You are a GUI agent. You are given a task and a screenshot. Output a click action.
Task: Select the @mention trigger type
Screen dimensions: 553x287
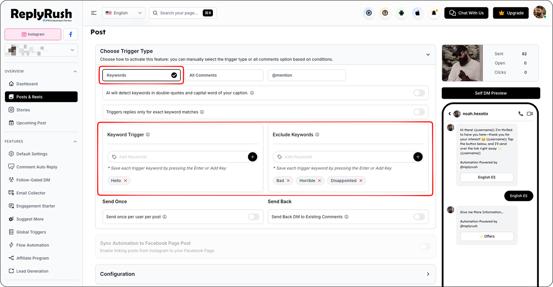(x=307, y=75)
